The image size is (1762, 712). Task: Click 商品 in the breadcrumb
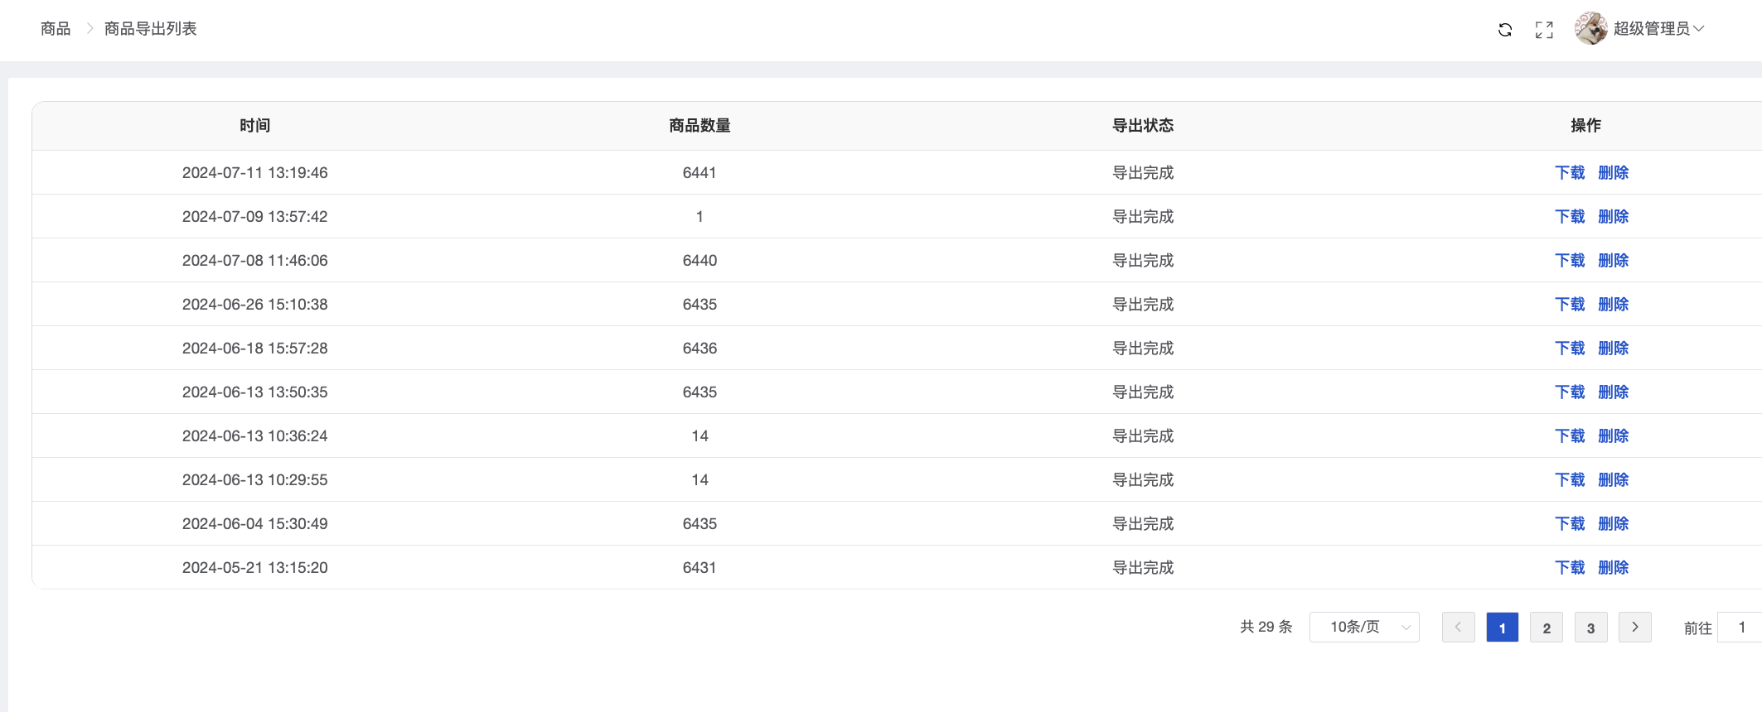(56, 29)
